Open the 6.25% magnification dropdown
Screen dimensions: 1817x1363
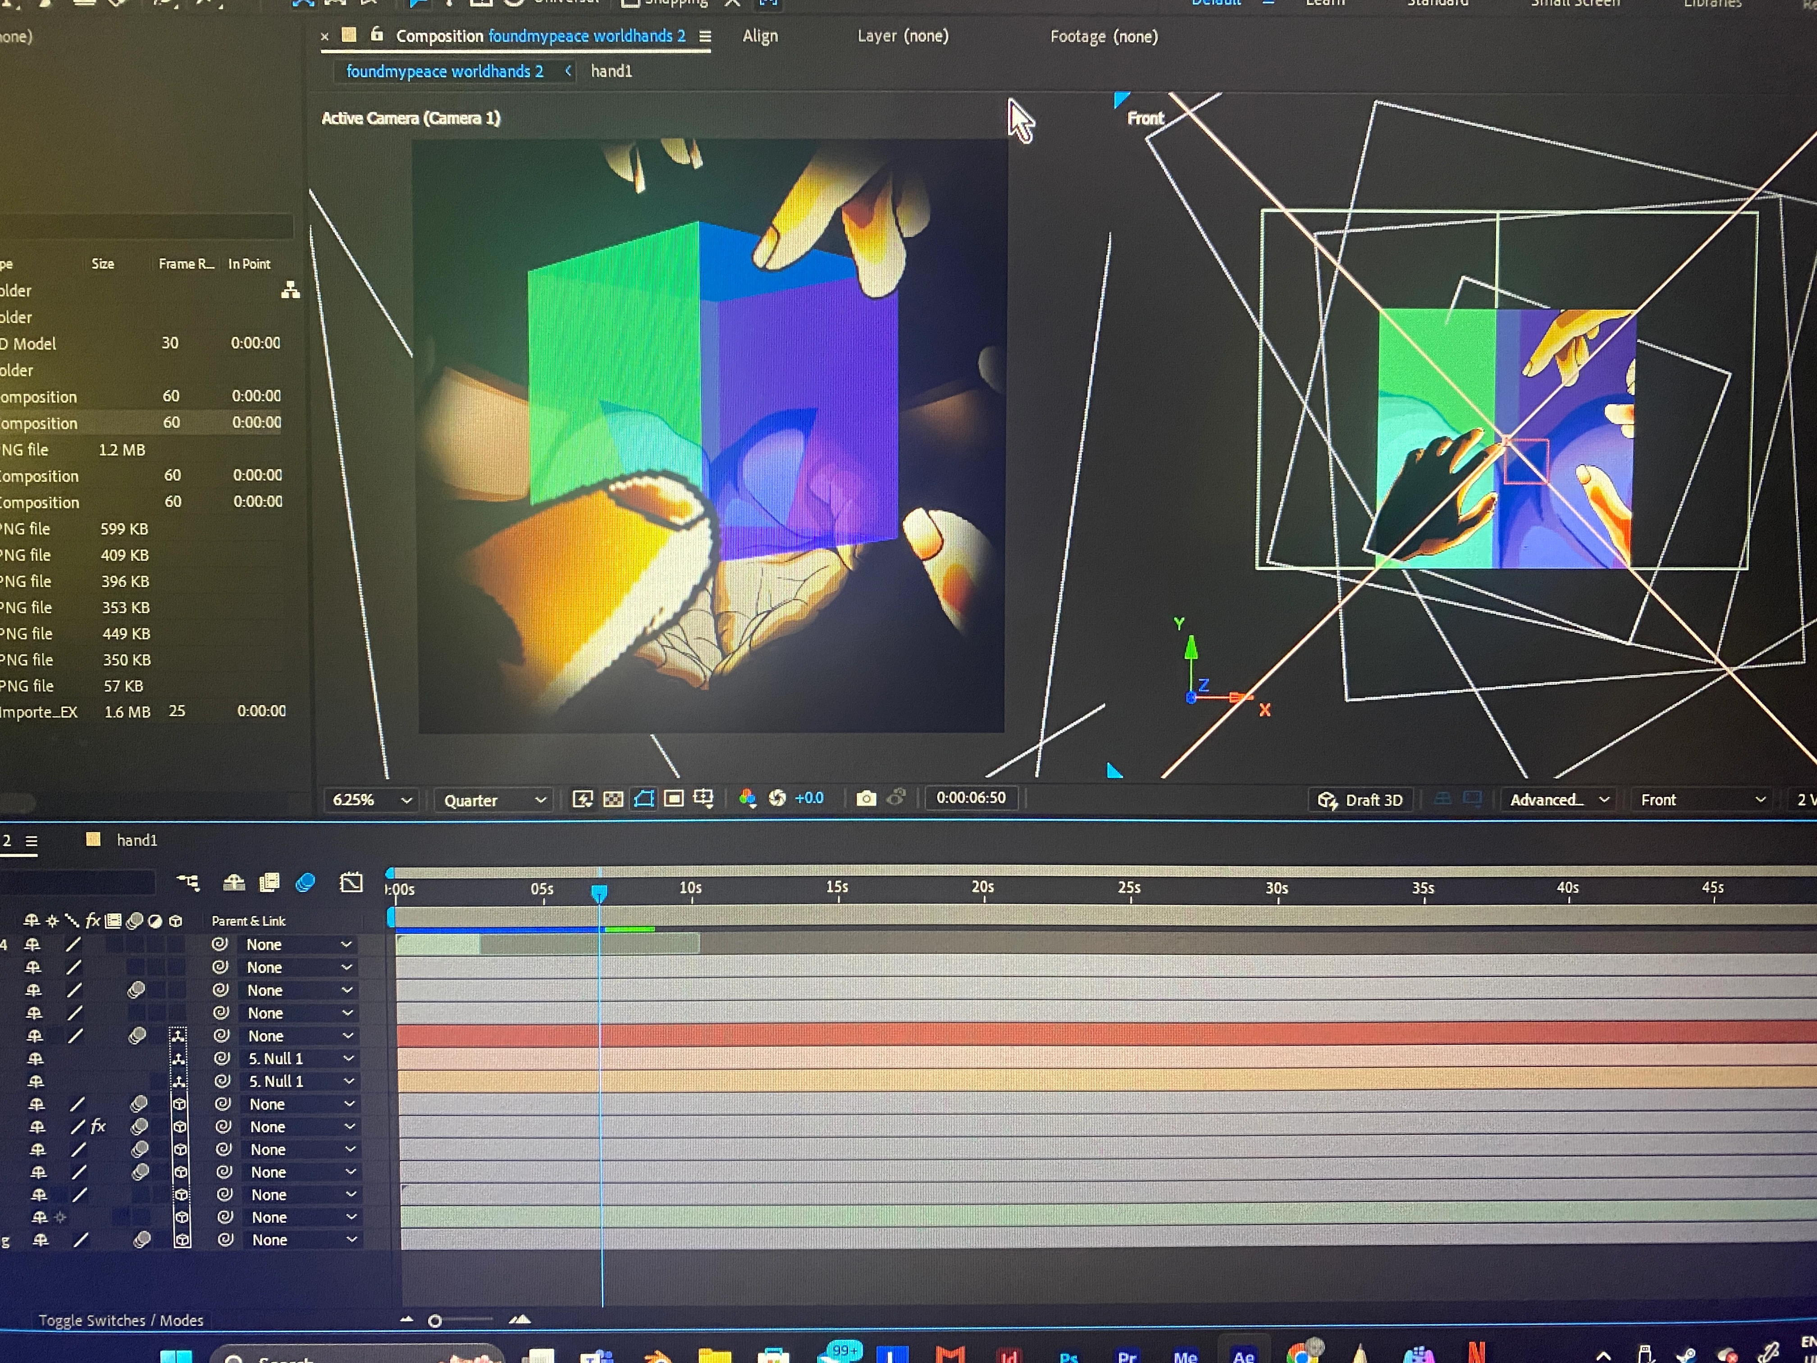click(x=371, y=800)
